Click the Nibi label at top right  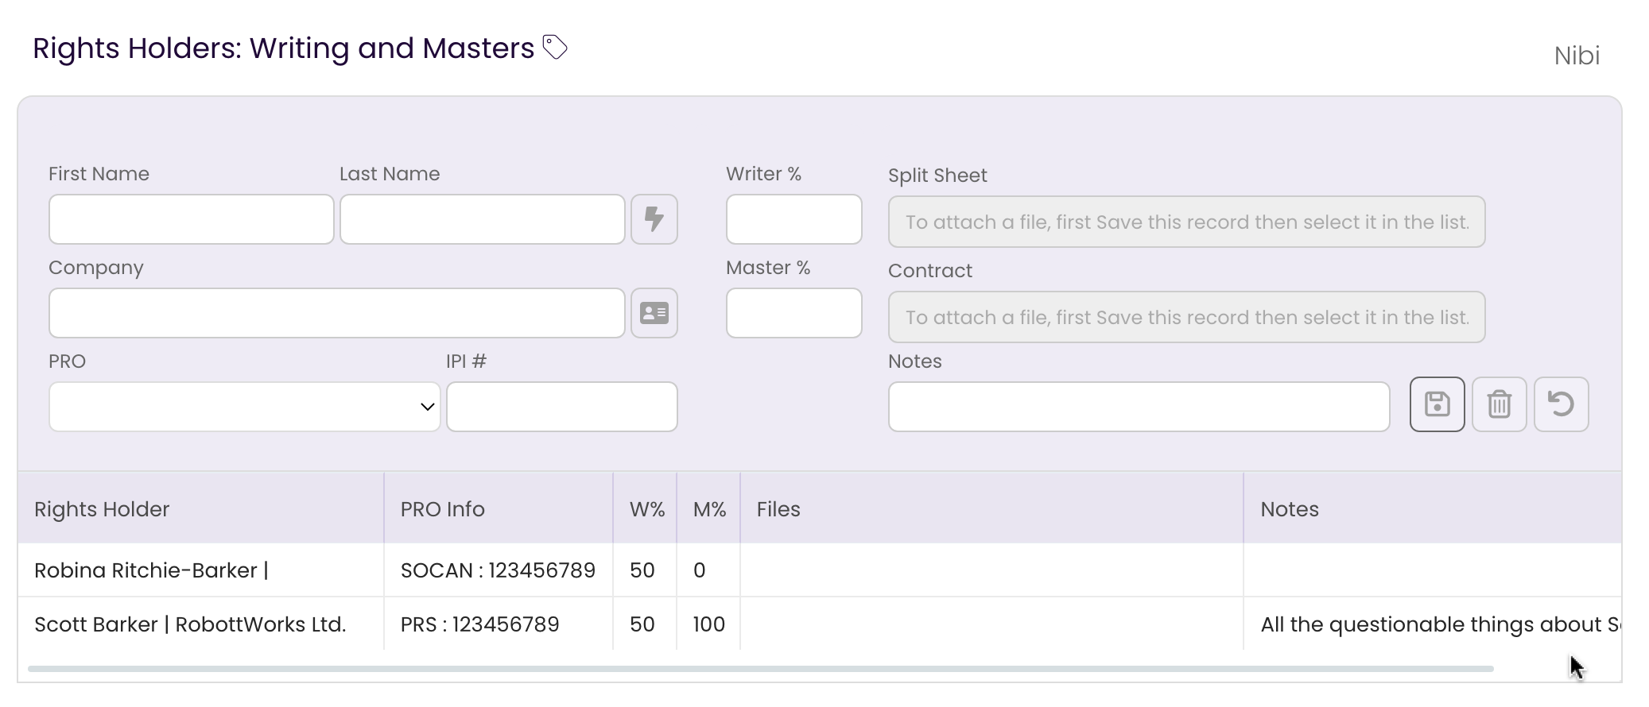tap(1577, 56)
